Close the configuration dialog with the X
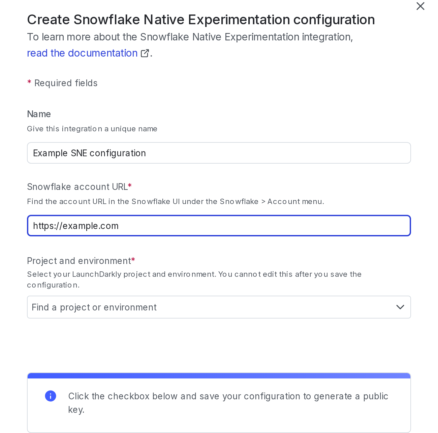 click(x=420, y=6)
